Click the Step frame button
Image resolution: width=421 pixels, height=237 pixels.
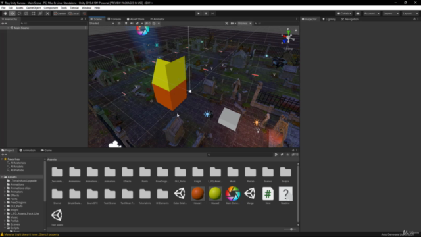coord(212,13)
